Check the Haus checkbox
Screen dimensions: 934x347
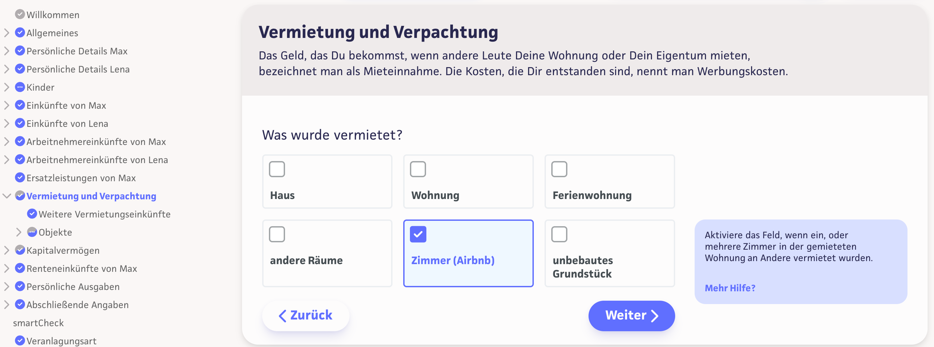point(277,169)
